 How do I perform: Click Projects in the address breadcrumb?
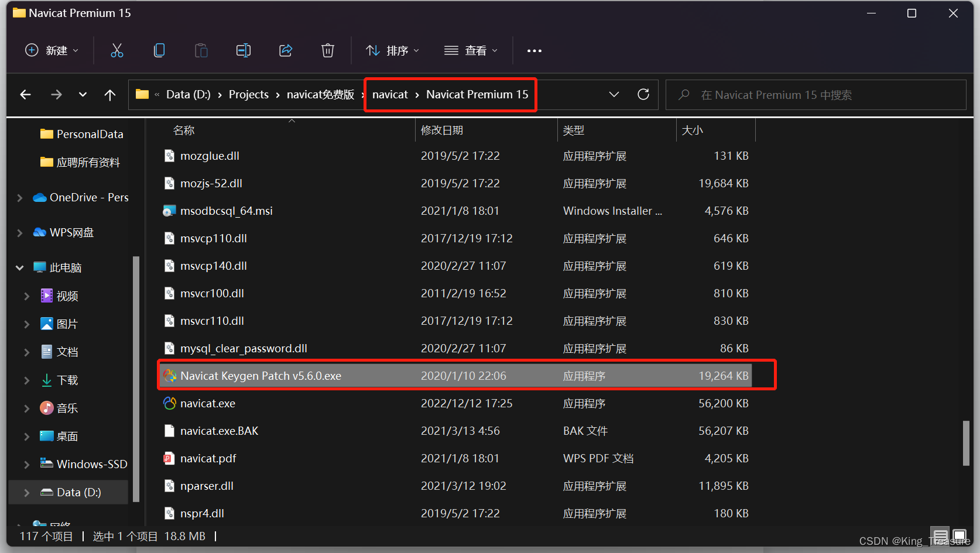pyautogui.click(x=249, y=94)
